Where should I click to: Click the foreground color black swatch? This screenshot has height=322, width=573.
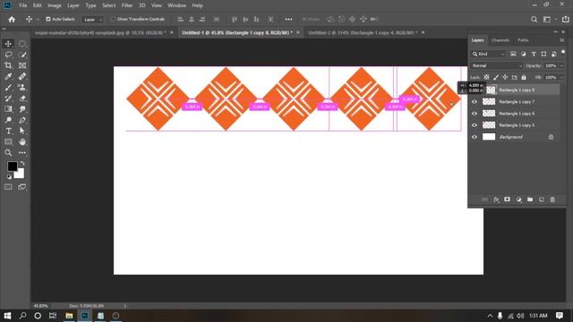[x=12, y=166]
